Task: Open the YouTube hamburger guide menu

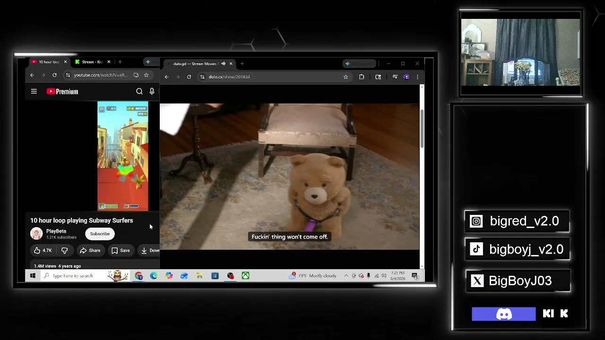Action: (x=34, y=92)
